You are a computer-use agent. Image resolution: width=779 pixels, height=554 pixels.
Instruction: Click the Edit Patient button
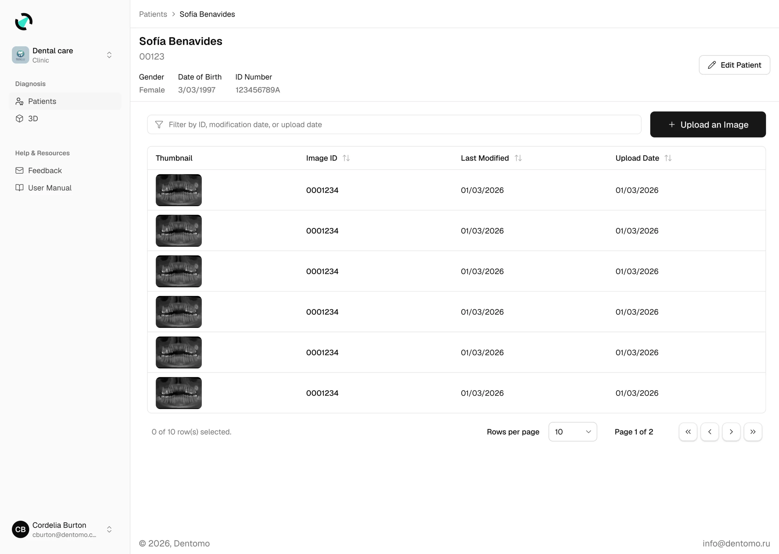tap(734, 65)
